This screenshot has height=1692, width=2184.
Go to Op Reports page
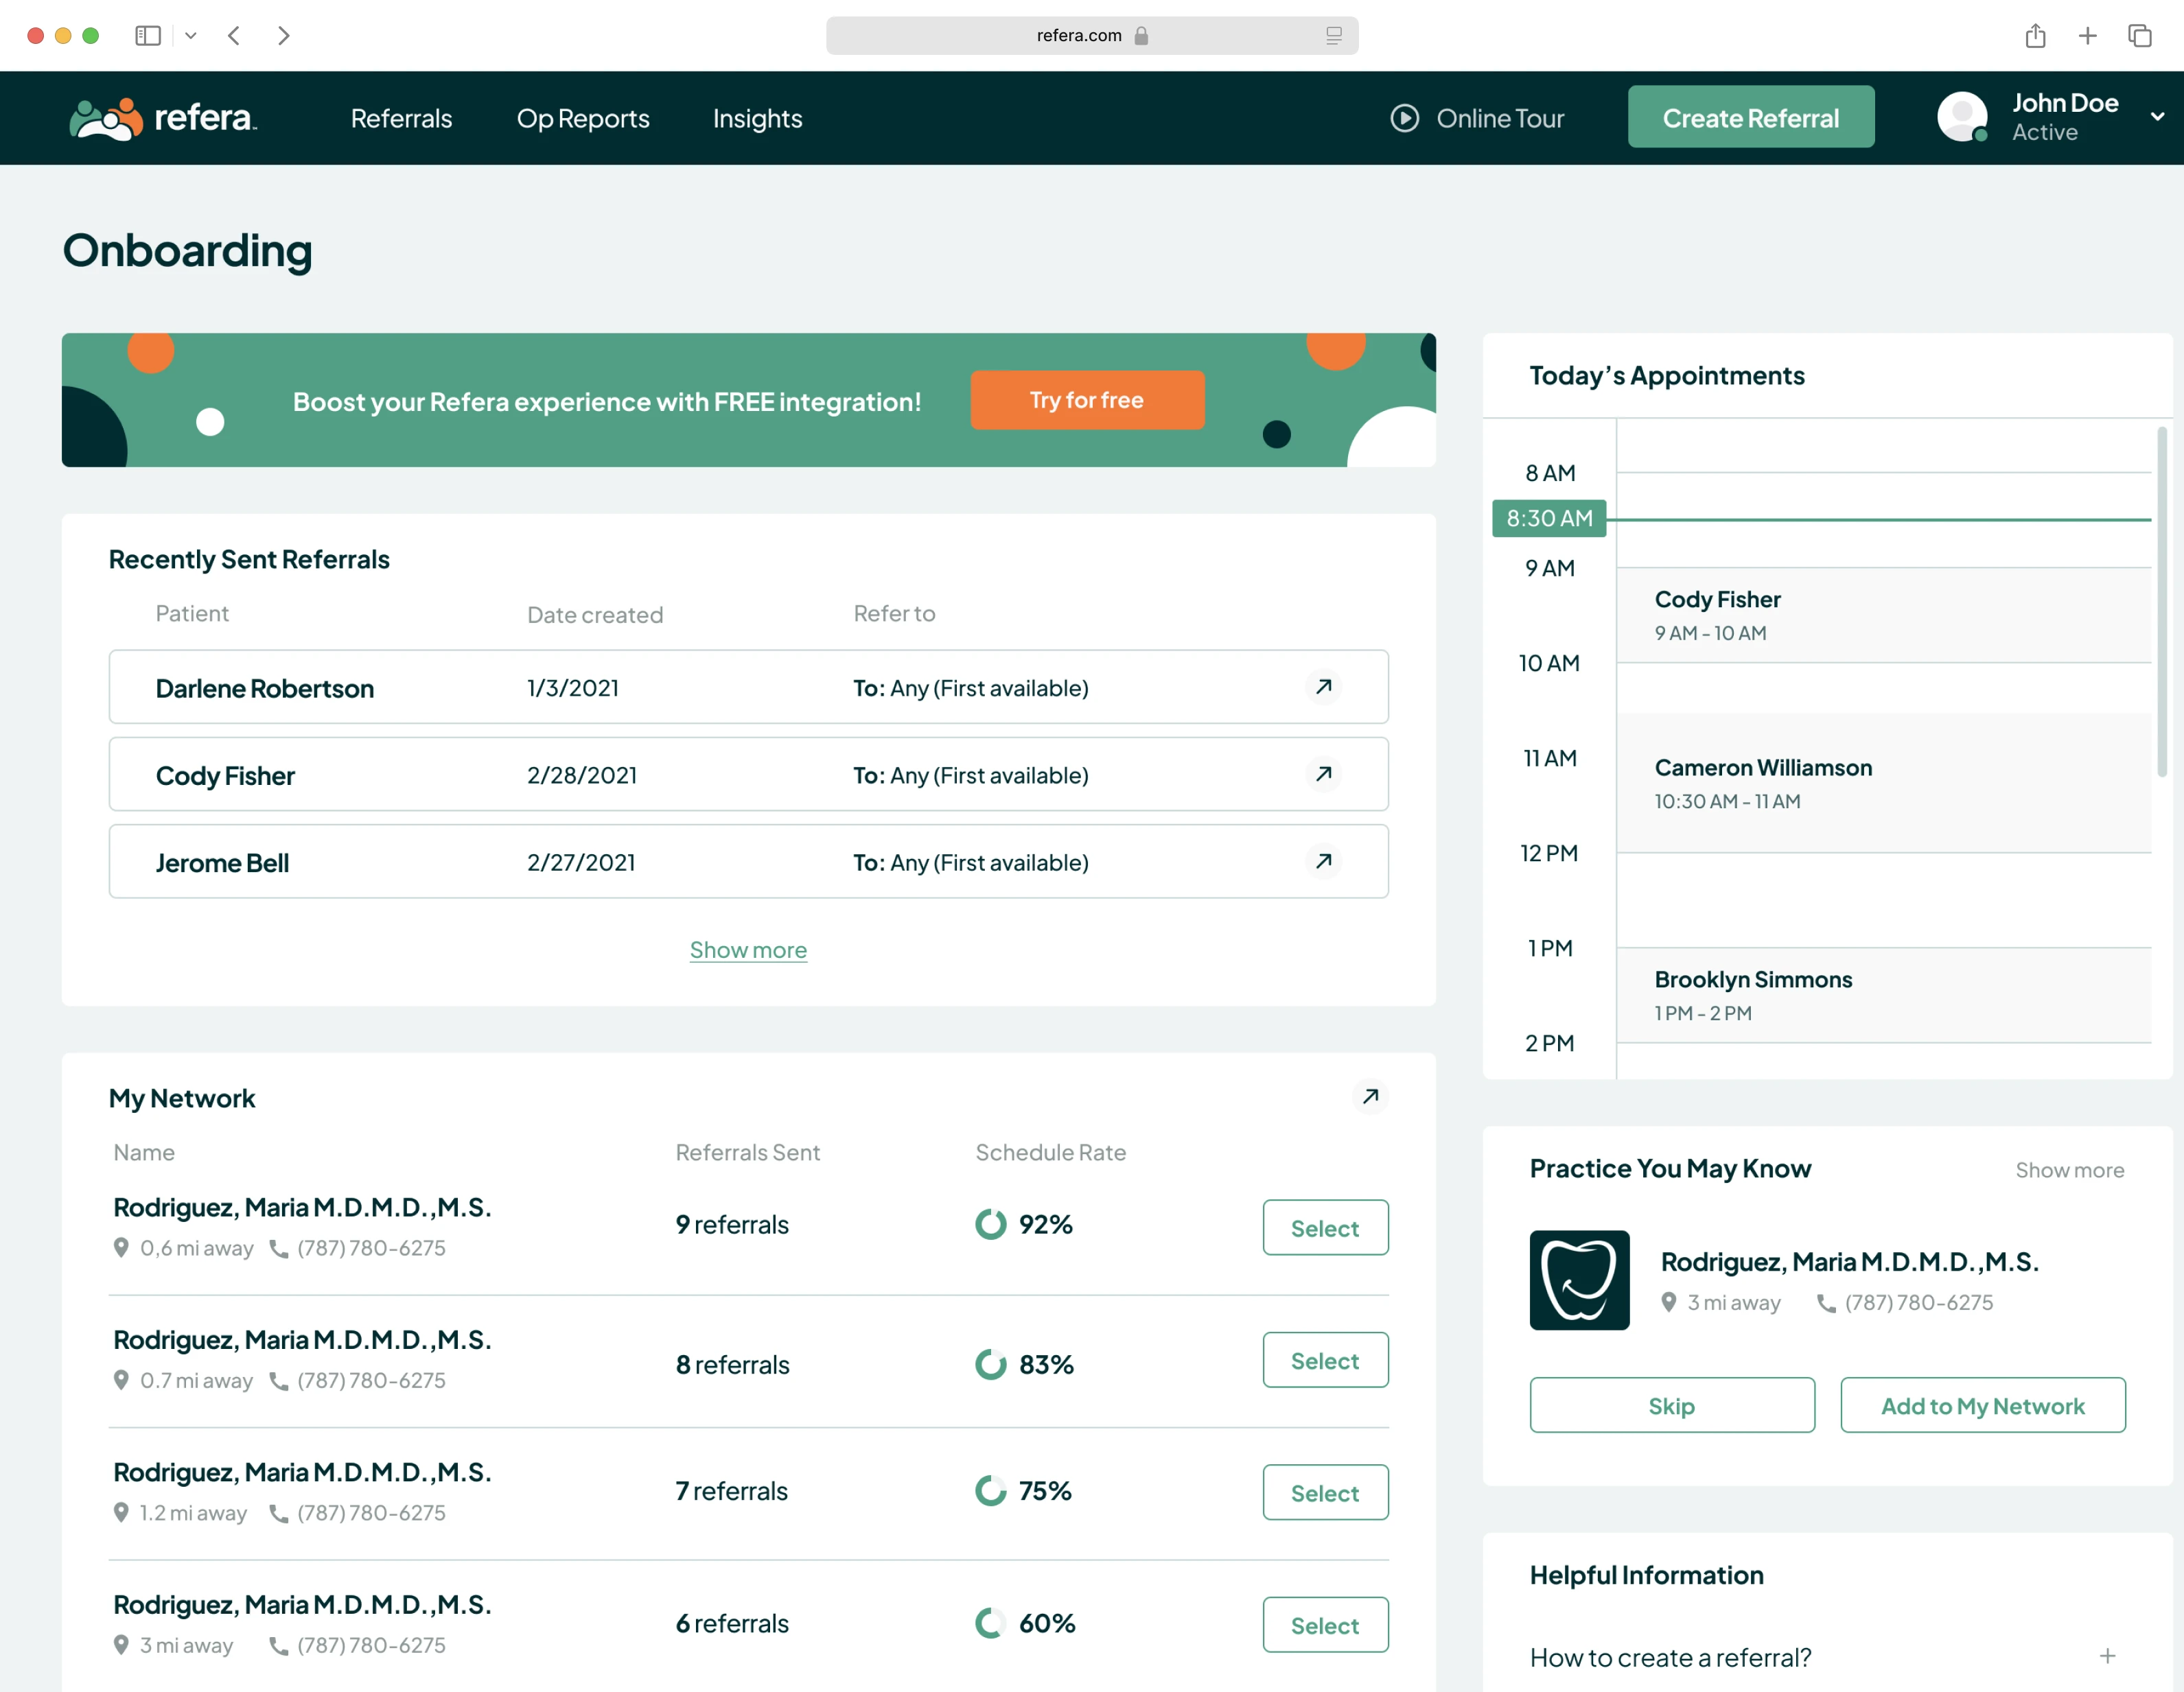583,118
